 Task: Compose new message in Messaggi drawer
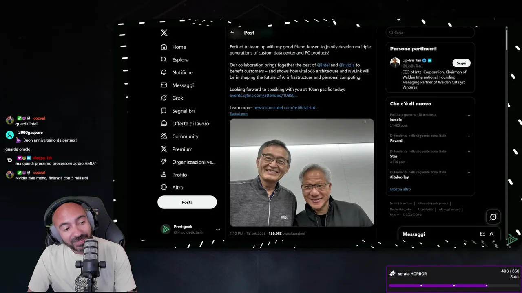482,234
